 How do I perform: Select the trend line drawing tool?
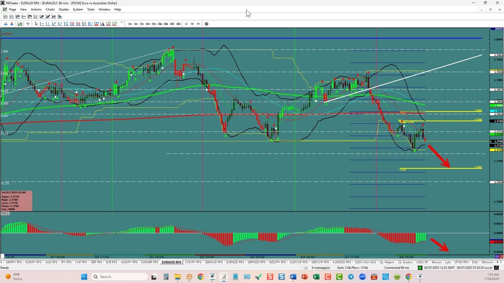pos(54,24)
